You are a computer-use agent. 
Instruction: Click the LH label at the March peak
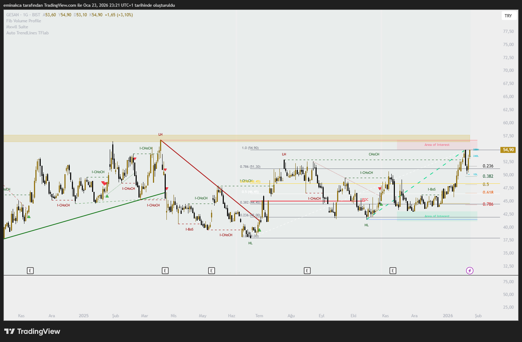160,135
